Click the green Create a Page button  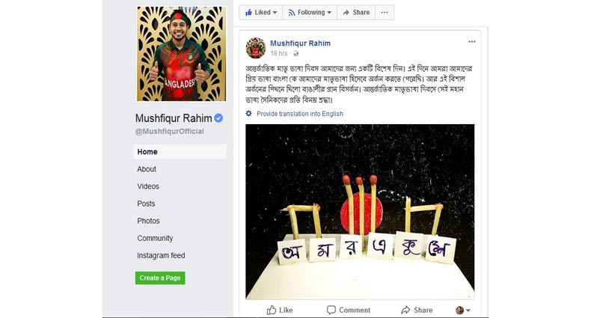coord(160,278)
